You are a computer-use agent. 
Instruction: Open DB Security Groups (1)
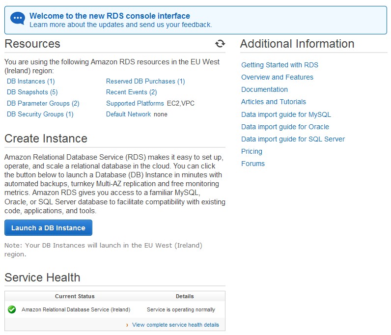[40, 114]
